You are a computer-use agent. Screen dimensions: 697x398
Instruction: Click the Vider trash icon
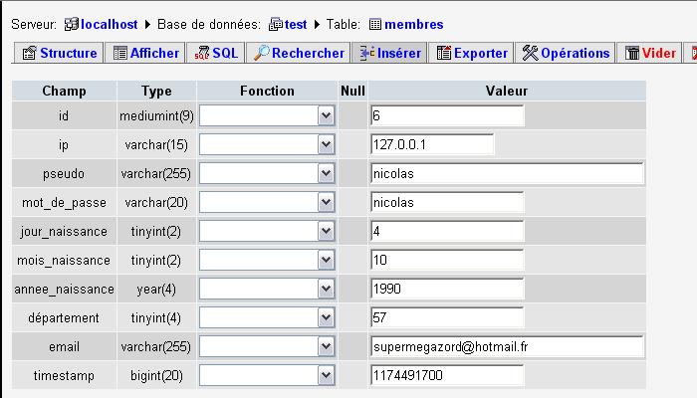[632, 53]
